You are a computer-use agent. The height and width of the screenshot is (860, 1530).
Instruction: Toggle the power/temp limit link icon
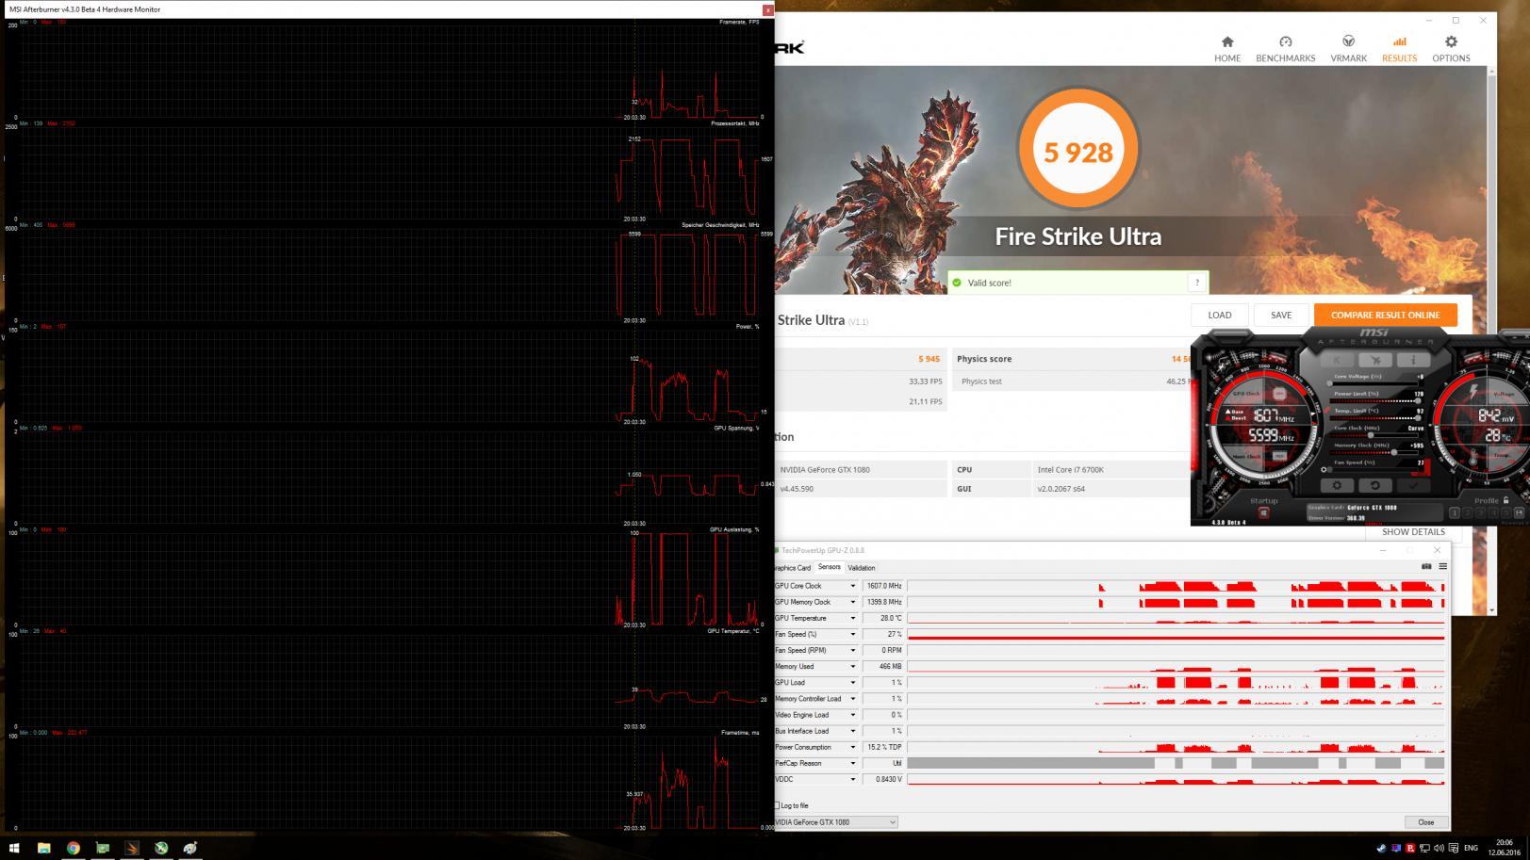pyautogui.click(x=1326, y=411)
